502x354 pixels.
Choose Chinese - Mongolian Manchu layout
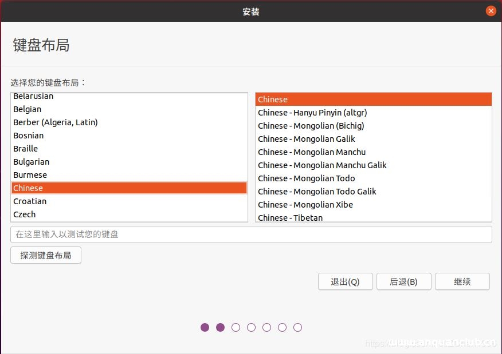(x=311, y=152)
